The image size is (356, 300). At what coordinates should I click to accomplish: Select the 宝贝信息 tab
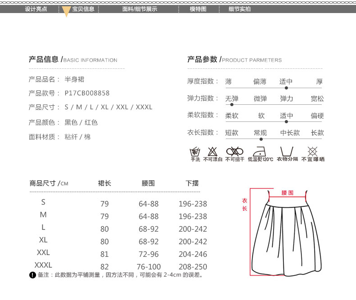pos(83,9)
